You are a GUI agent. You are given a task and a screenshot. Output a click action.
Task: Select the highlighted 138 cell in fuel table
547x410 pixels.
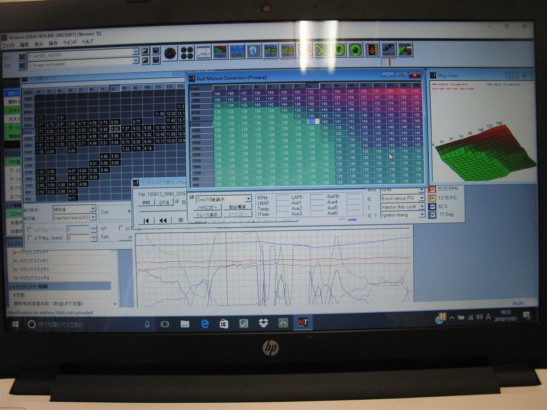312,122
